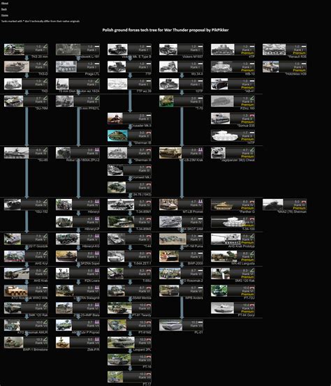The image size is (331, 386).
Task: Select the premium Hotchkiss H39 card
Action: click(284, 67)
